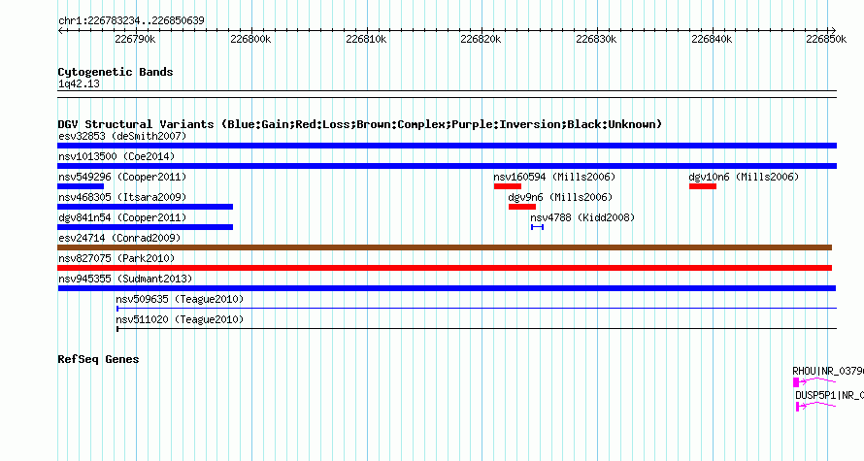Click the small nsv4788 Kidd2008 blue marker

(x=537, y=227)
